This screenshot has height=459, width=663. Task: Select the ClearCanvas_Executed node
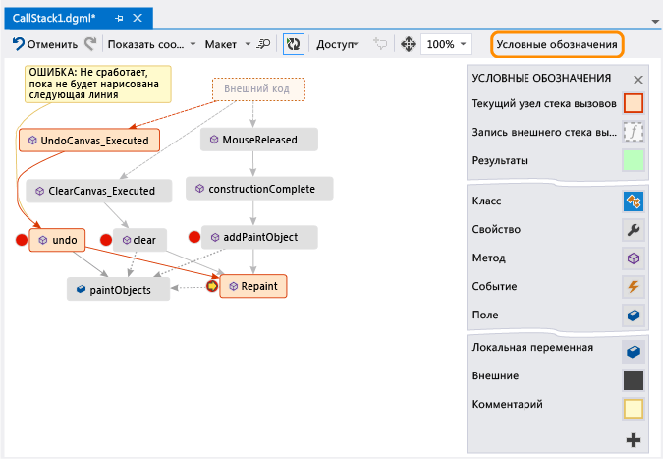pyautogui.click(x=99, y=191)
